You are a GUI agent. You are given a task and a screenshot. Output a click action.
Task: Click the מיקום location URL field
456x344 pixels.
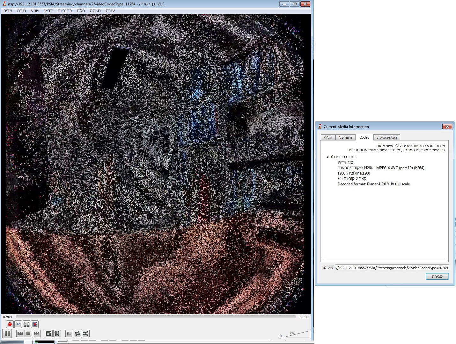point(392,268)
